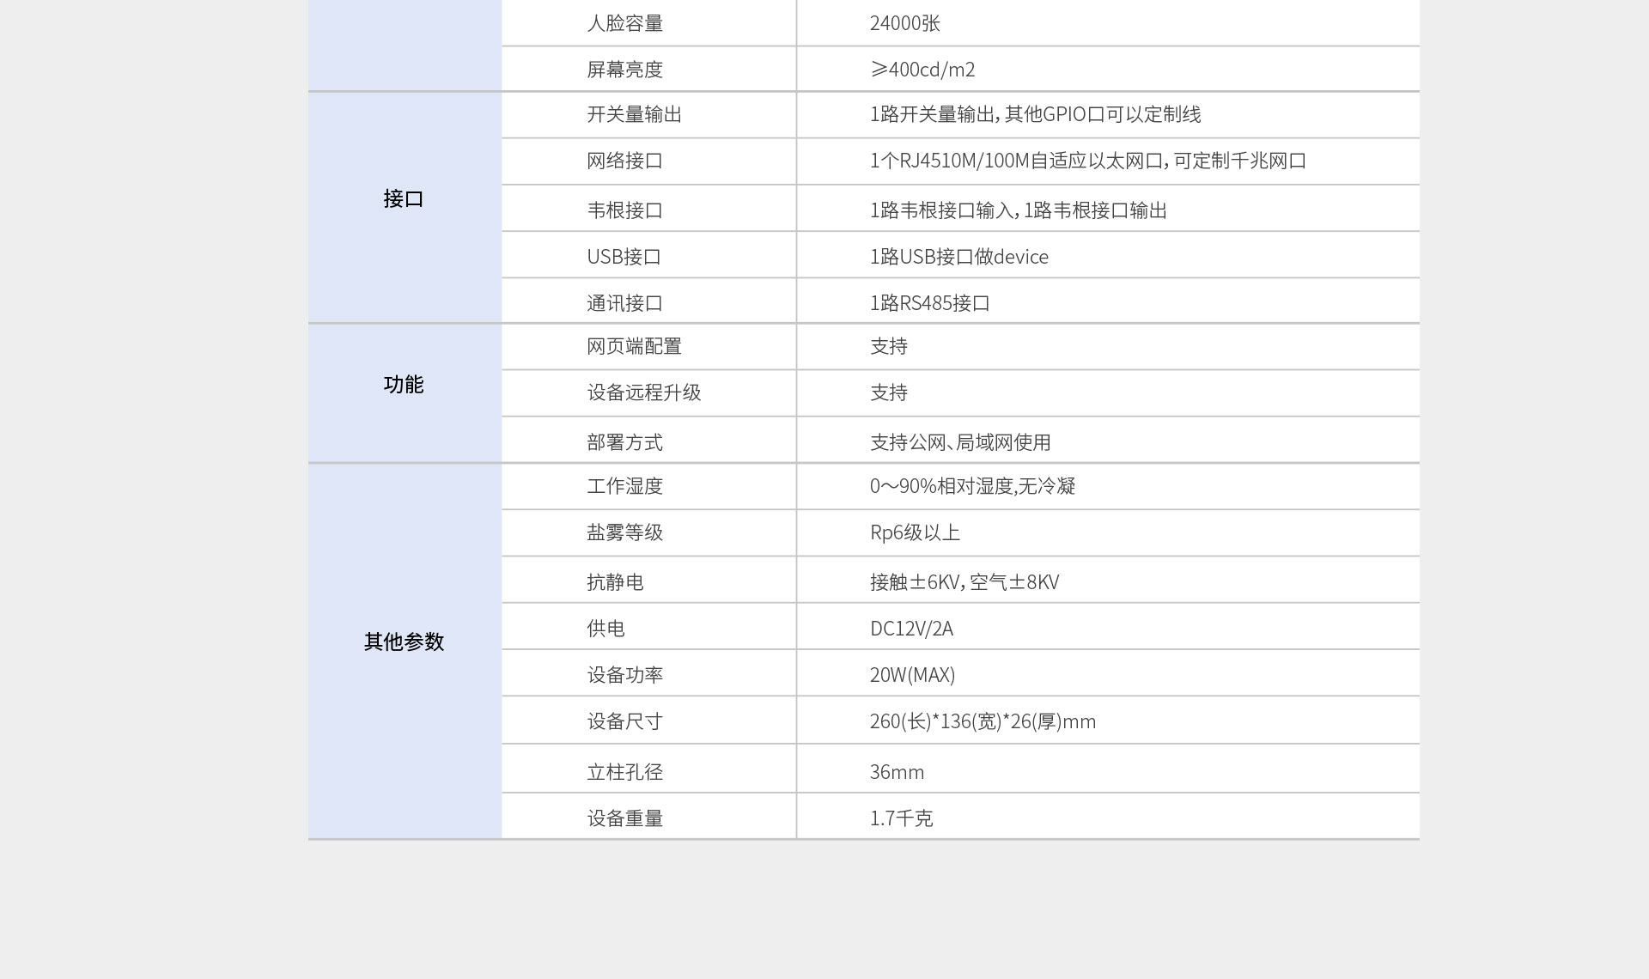Click the 功能 category cell
1649x979 pixels.
point(403,385)
